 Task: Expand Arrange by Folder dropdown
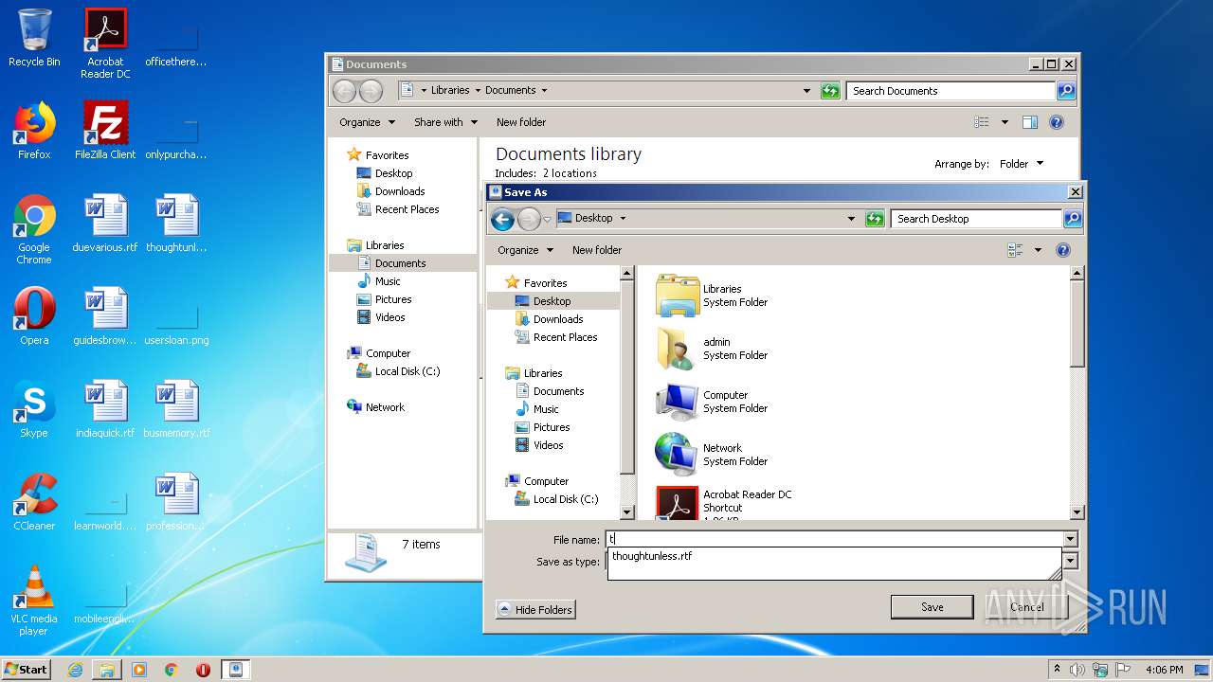coord(1022,164)
